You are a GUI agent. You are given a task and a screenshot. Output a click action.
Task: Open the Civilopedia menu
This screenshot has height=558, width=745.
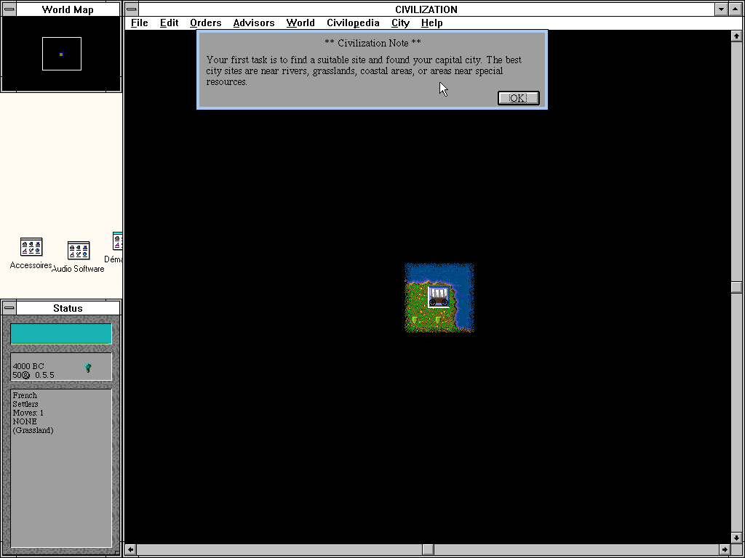click(x=353, y=23)
